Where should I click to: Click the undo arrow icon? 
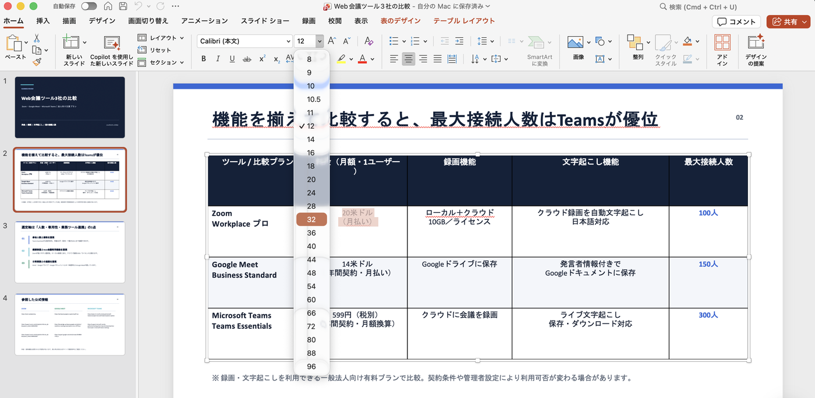coord(139,6)
